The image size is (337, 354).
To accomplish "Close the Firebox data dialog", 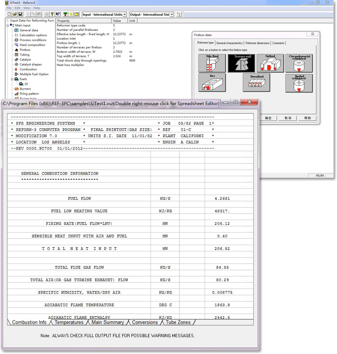I will [312, 34].
